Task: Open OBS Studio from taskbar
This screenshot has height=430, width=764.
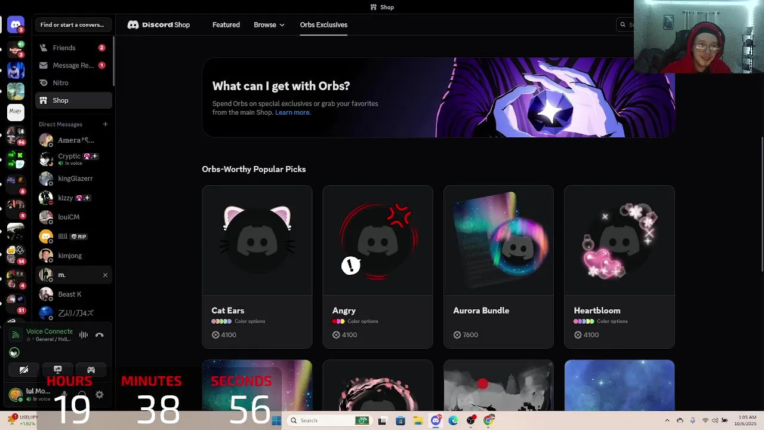Action: pyautogui.click(x=471, y=420)
